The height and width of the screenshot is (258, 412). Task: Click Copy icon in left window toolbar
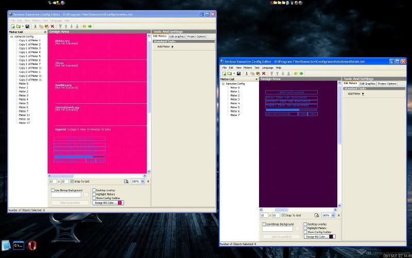(x=41, y=26)
